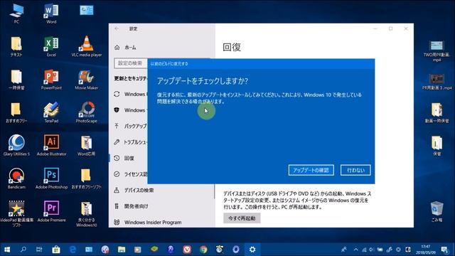Select the テキスト folder on desktop

(16, 46)
